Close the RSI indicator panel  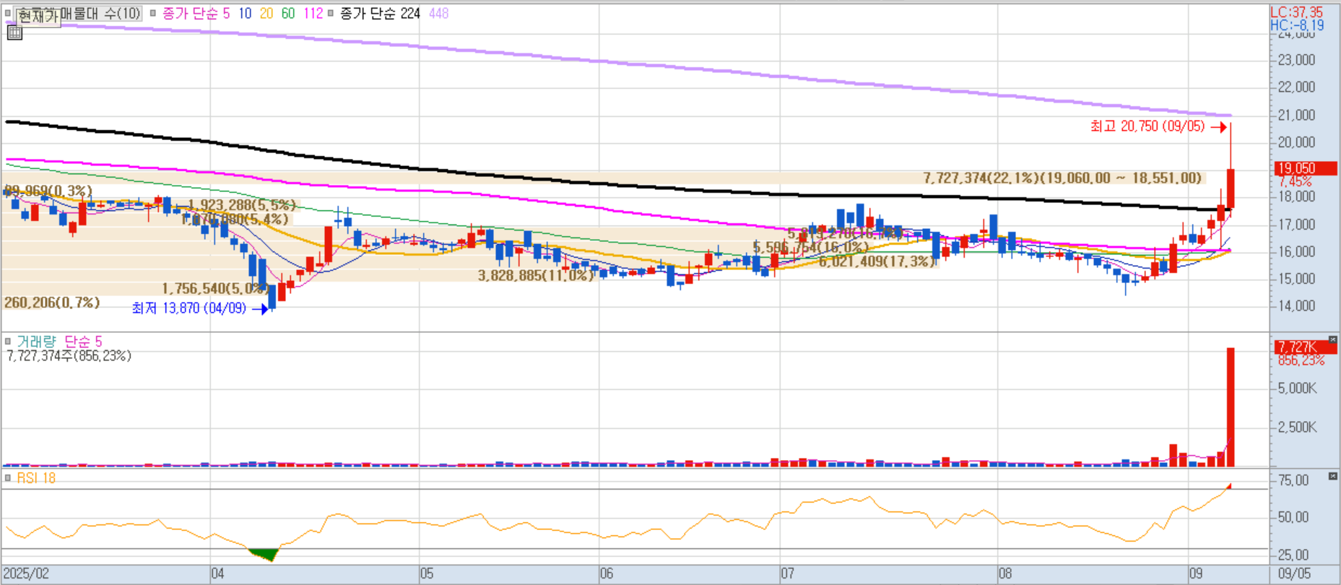(1332, 476)
